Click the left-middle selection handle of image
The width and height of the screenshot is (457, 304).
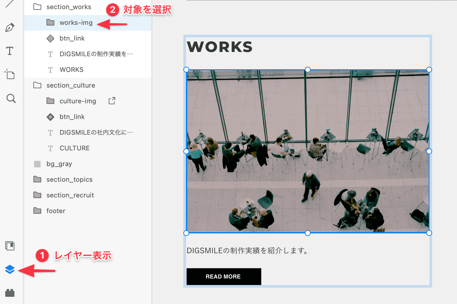186,151
